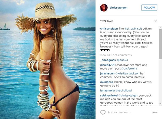Open mkiddcca commenter profile

point(107,82)
